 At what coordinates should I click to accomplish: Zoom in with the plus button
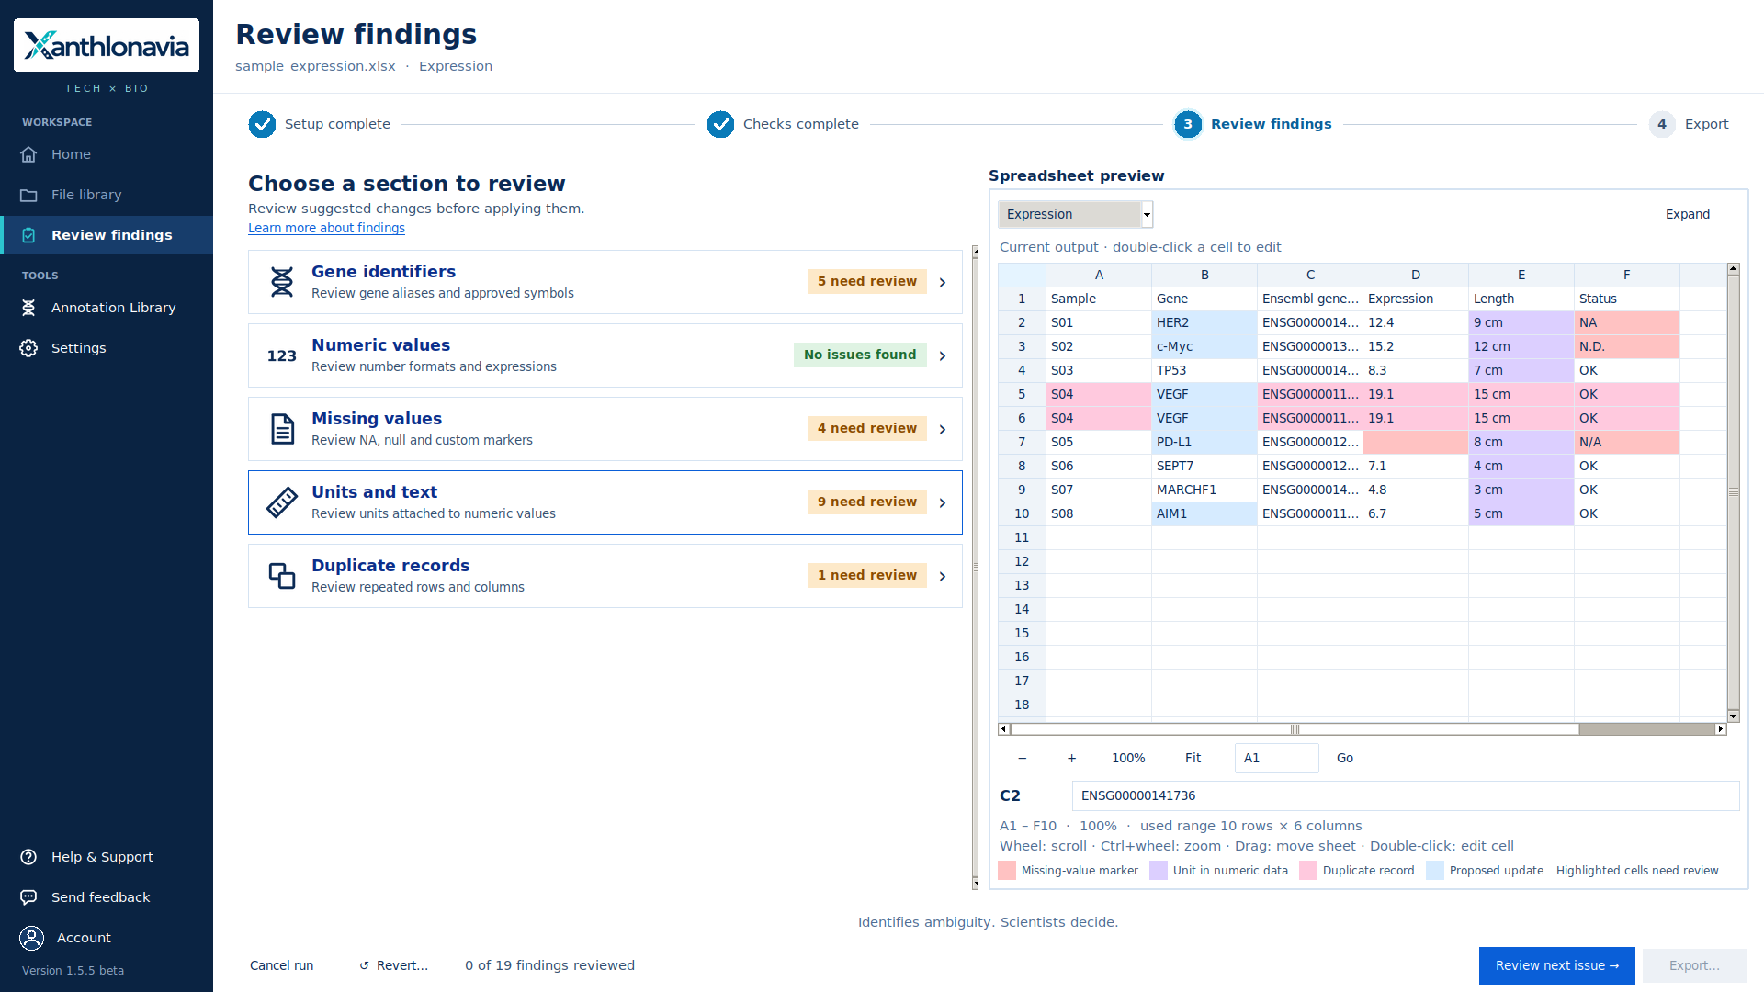[1071, 758]
